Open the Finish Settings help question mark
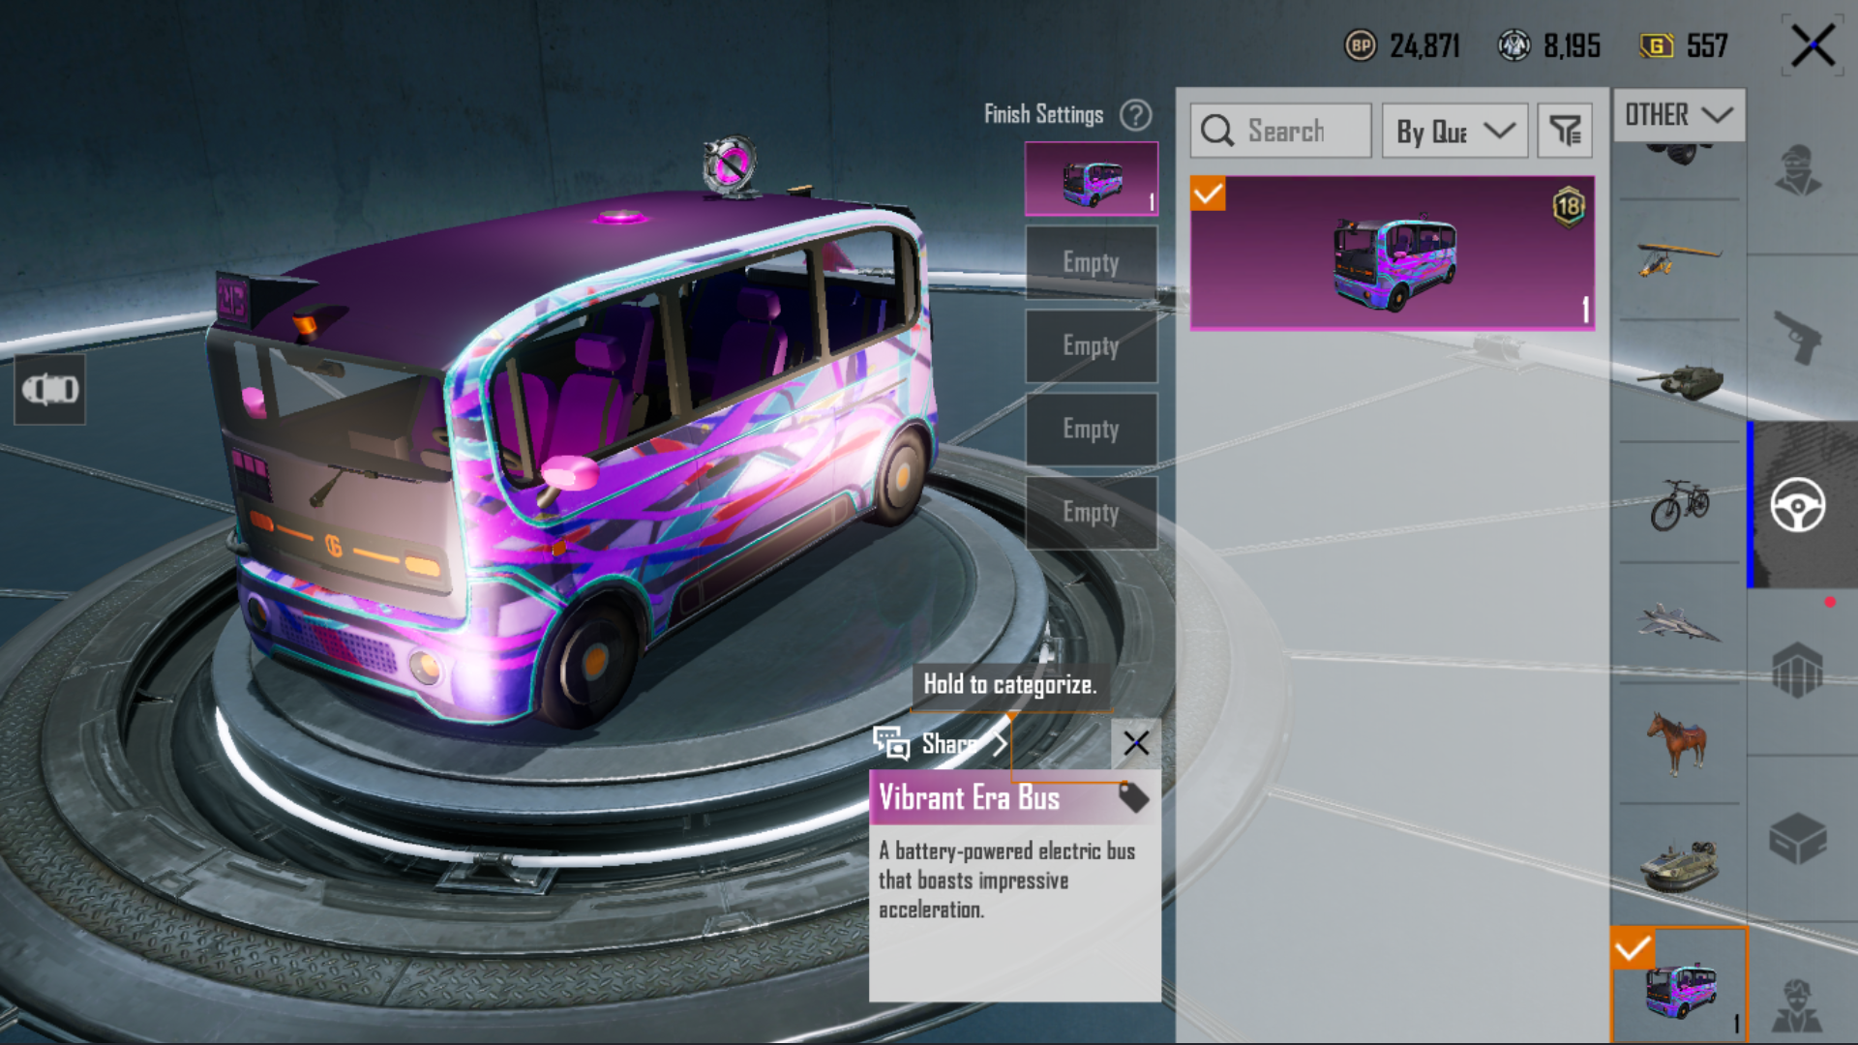1858x1045 pixels. tap(1135, 115)
